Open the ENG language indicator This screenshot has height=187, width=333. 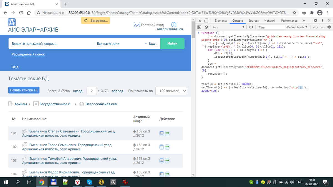click(299, 182)
